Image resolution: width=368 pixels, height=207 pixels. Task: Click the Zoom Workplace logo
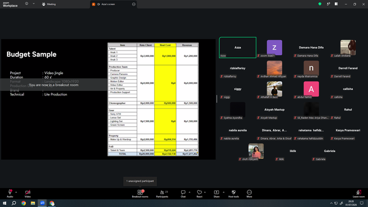click(10, 4)
